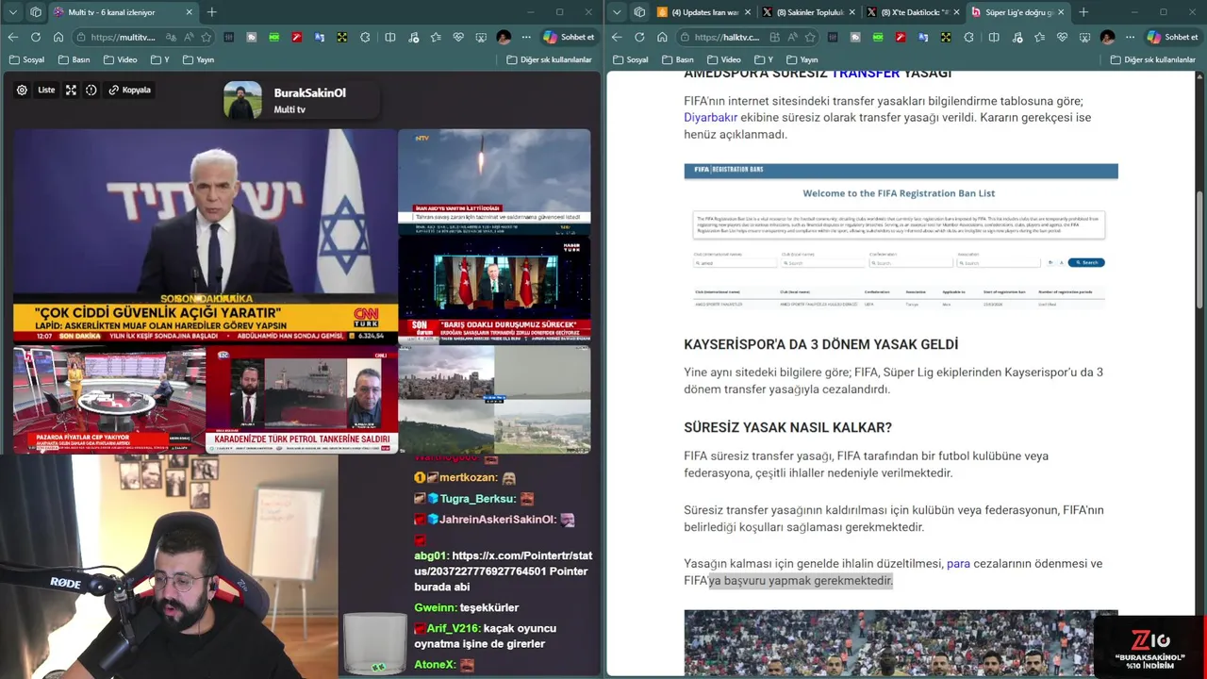Image resolution: width=1207 pixels, height=679 pixels.
Task: Click the Kopyala link-copy button
Action: (130, 91)
